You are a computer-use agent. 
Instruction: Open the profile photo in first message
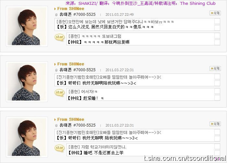pyautogui.click(x=27, y=26)
